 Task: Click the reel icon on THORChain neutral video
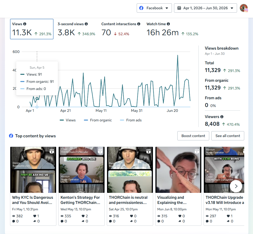pyautogui.click(x=149, y=151)
